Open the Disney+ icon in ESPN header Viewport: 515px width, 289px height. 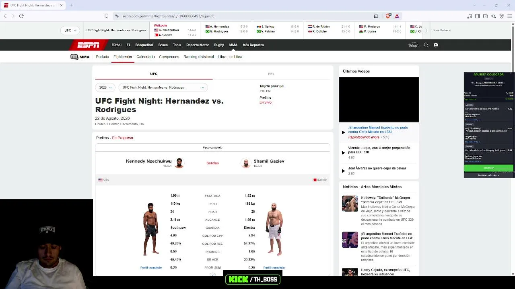pyautogui.click(x=414, y=45)
